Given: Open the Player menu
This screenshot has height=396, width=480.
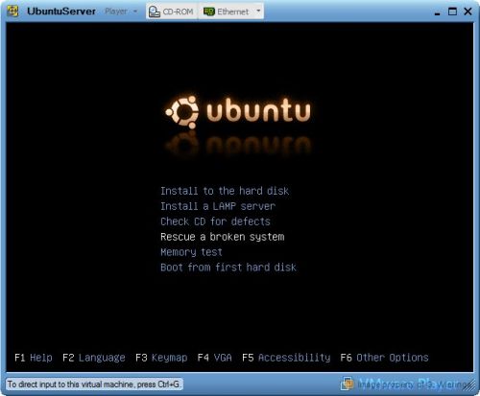Looking at the screenshot, I should [116, 12].
